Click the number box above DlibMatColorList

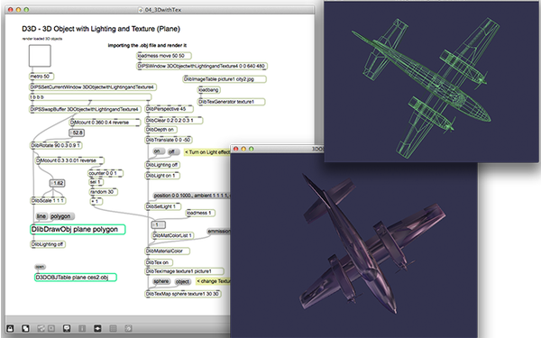coord(159,224)
